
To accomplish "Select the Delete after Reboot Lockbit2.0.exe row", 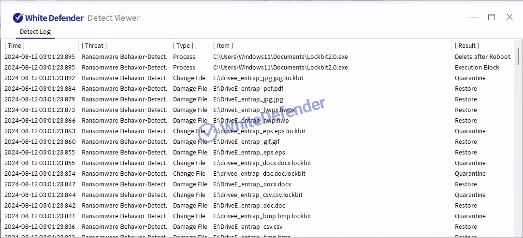I will click(280, 57).
